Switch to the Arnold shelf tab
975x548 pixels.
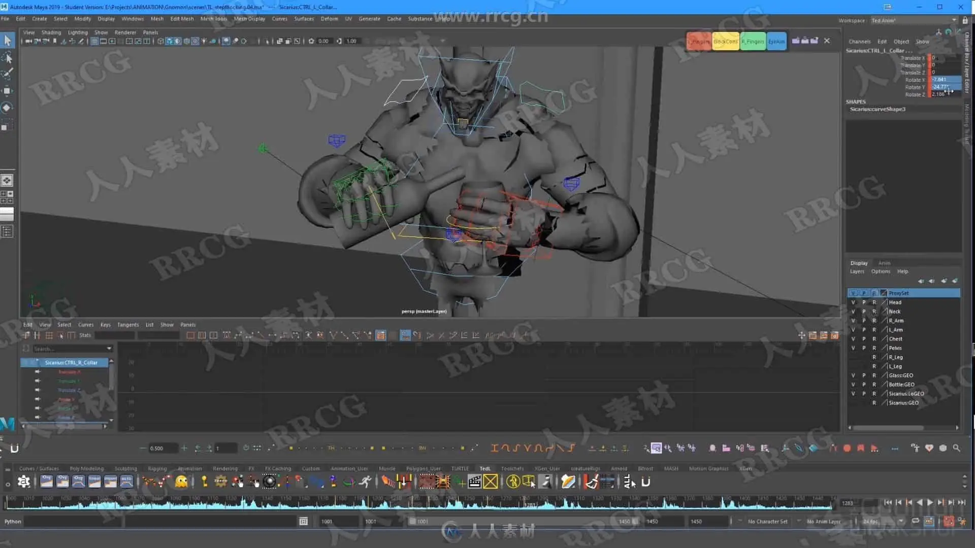point(619,468)
